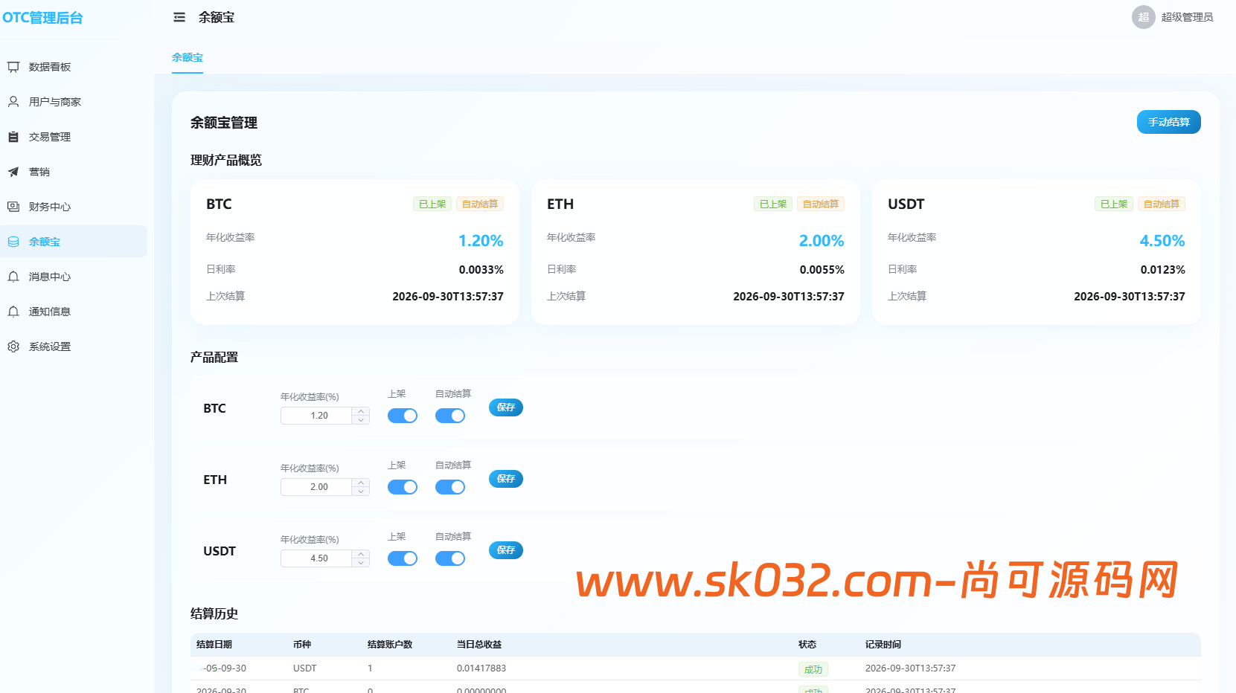The image size is (1236, 693).
Task: Click the 0.01417883 daily income value
Action: pyautogui.click(x=481, y=668)
